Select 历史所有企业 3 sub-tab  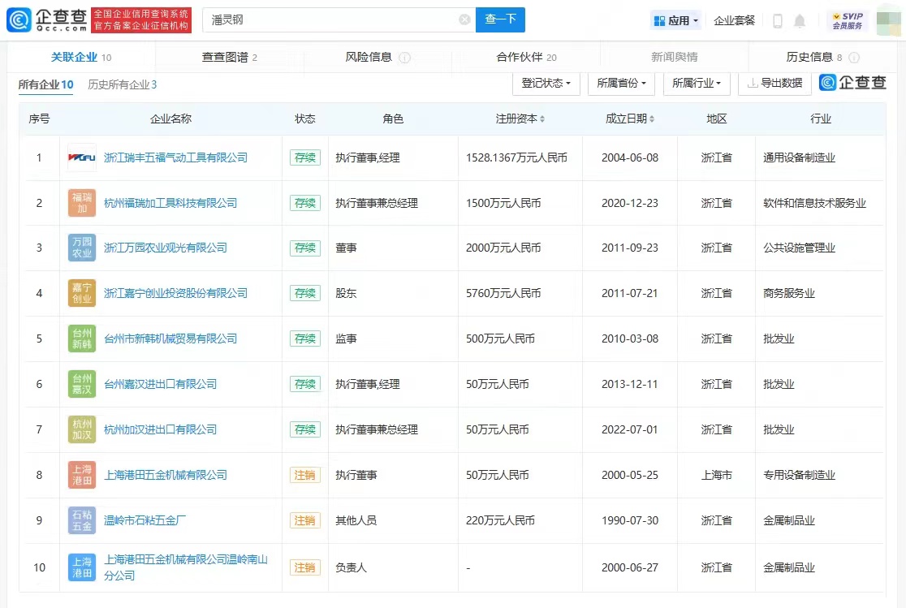click(x=122, y=84)
